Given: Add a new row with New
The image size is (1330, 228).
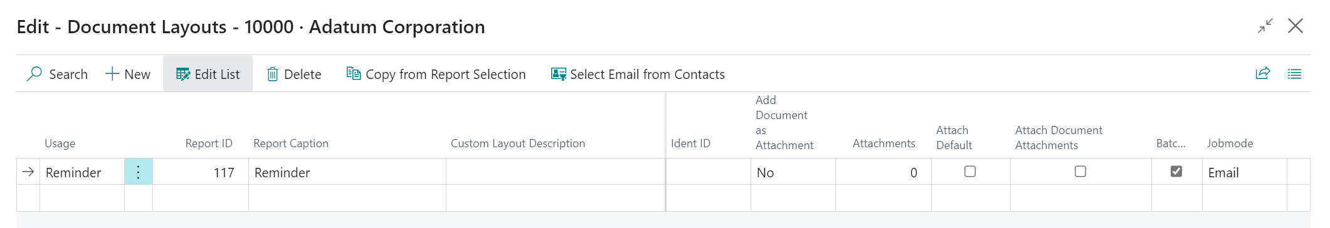Looking at the screenshot, I should 128,74.
